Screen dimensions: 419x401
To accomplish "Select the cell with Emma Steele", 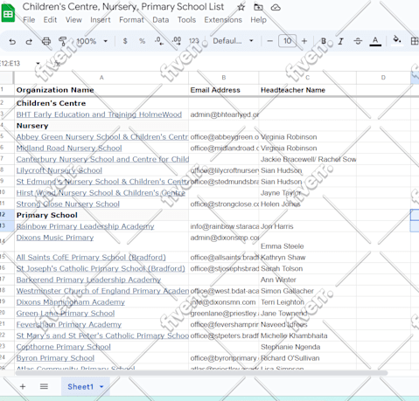I will (307, 242).
